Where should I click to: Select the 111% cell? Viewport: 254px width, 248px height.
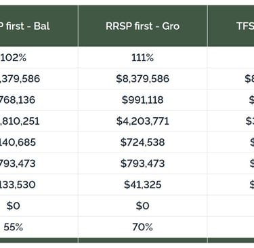click(x=142, y=58)
